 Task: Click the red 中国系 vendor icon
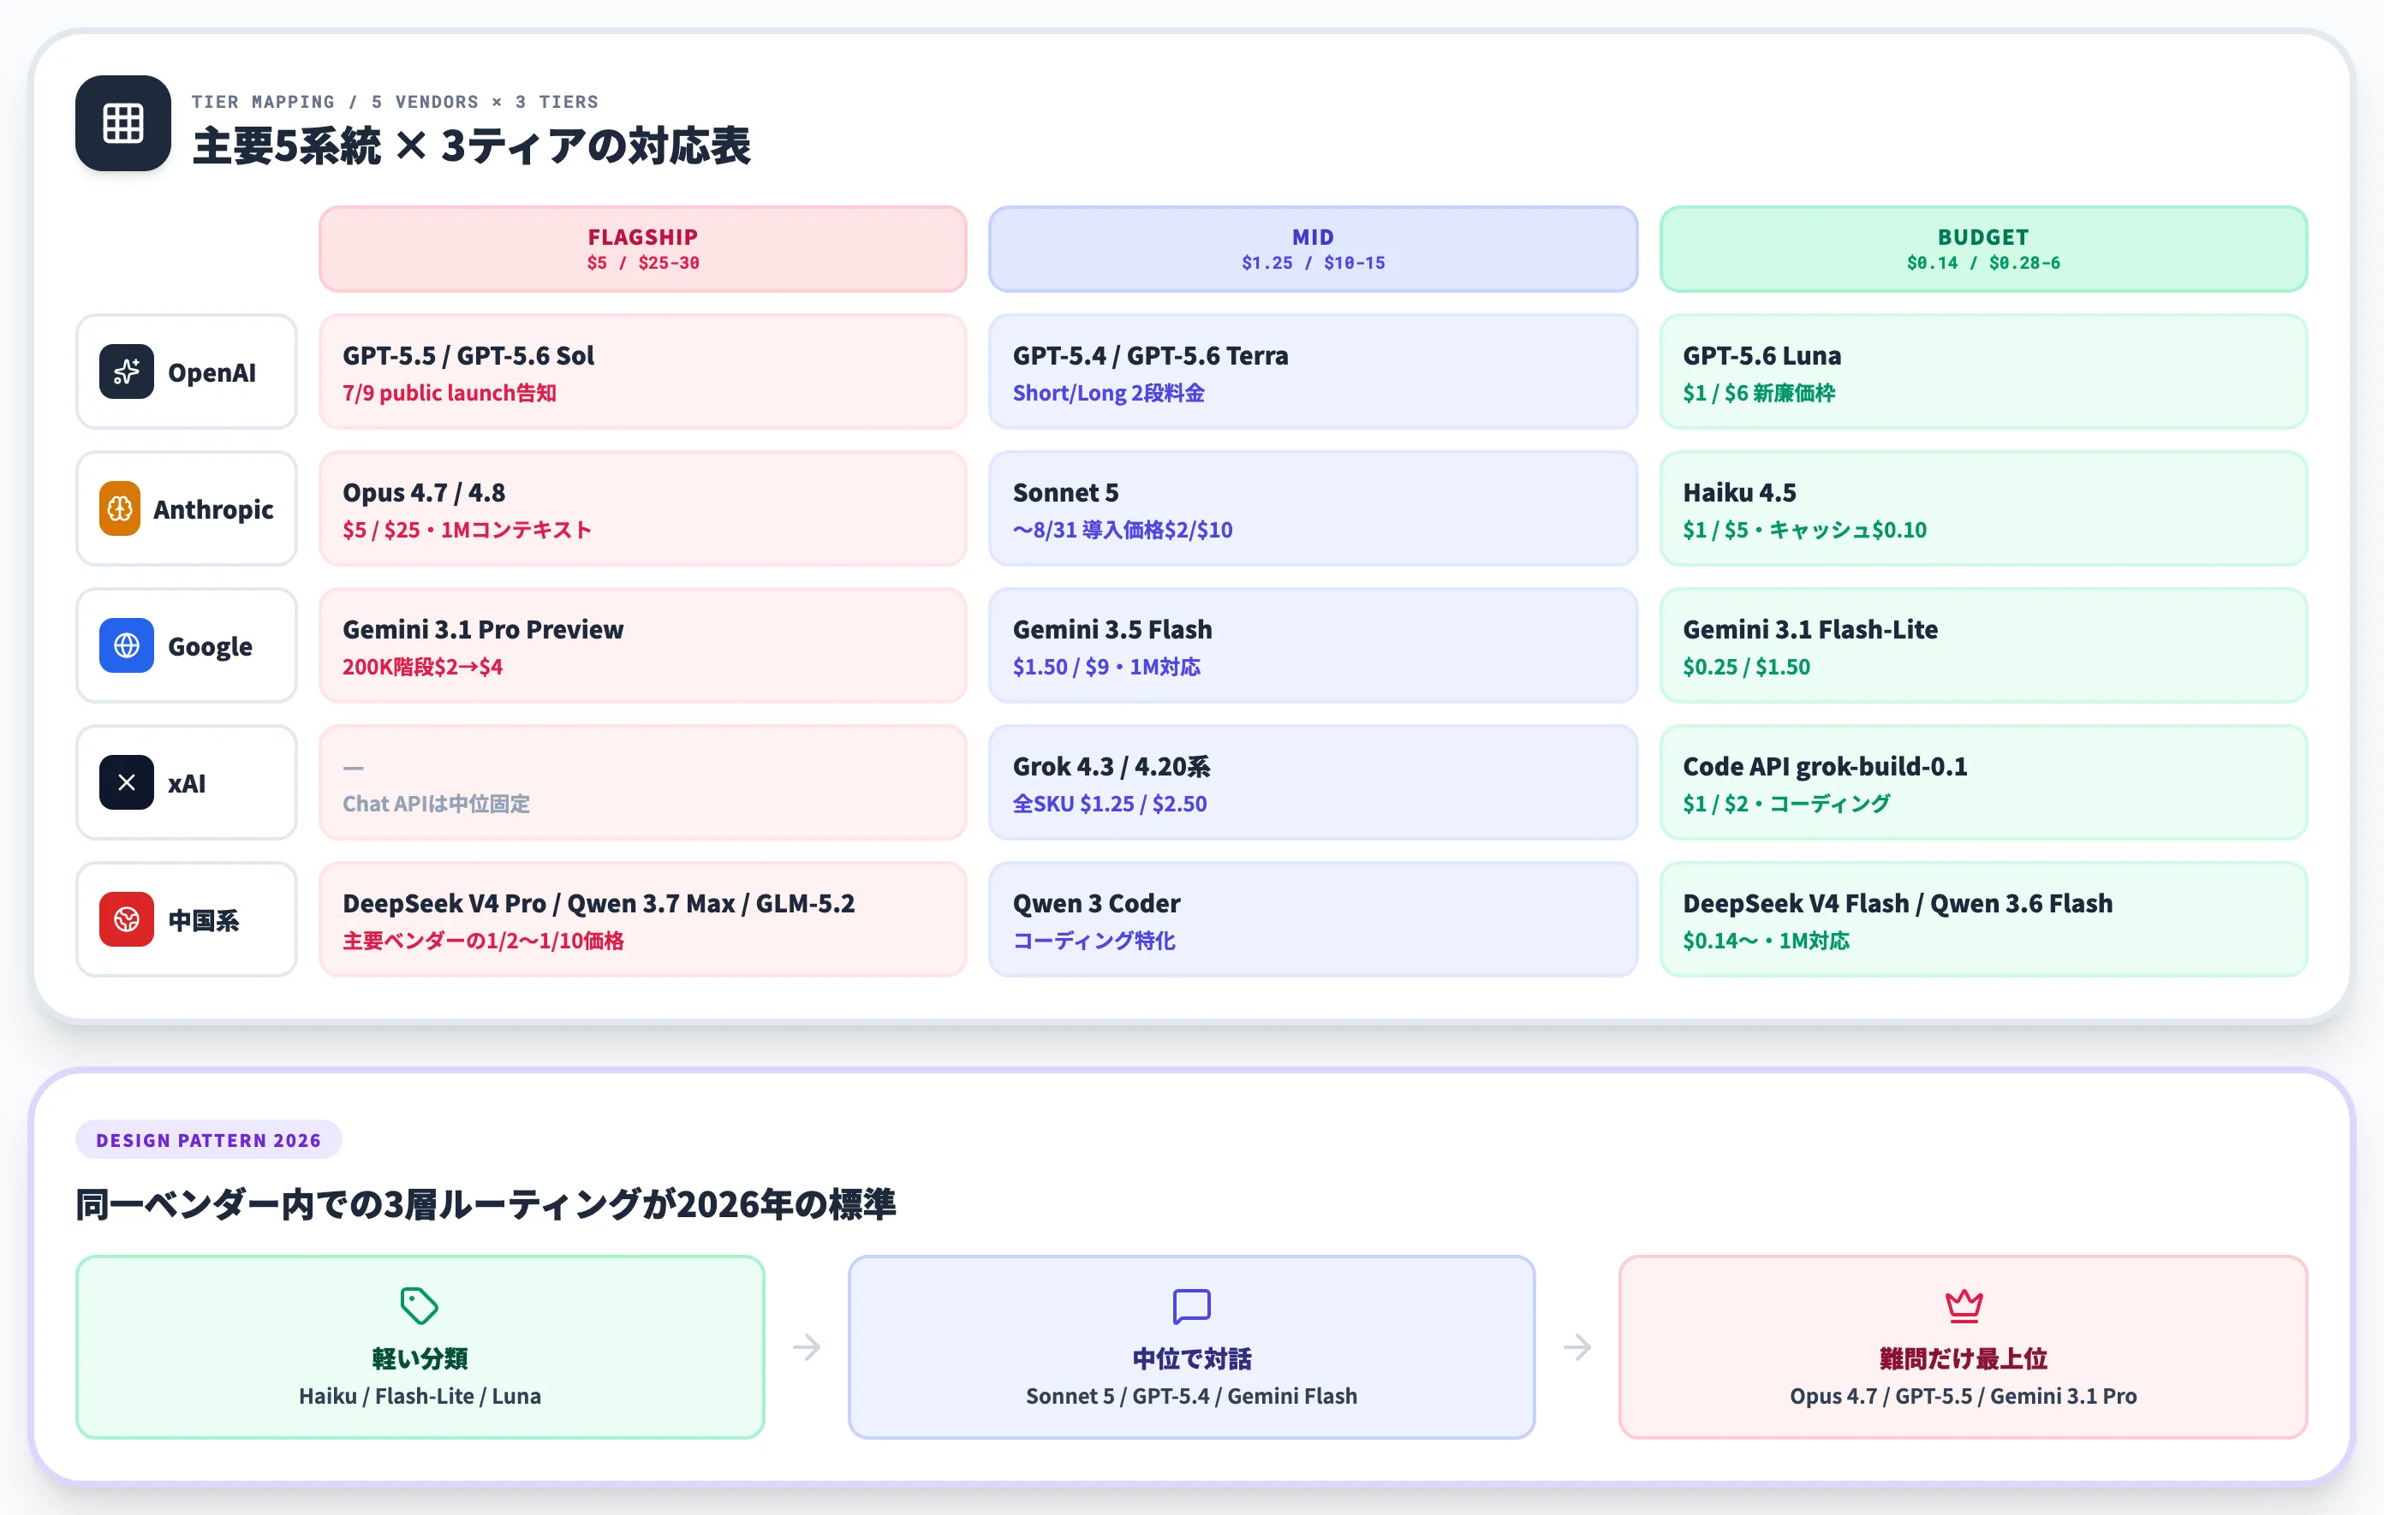pyautogui.click(x=127, y=919)
